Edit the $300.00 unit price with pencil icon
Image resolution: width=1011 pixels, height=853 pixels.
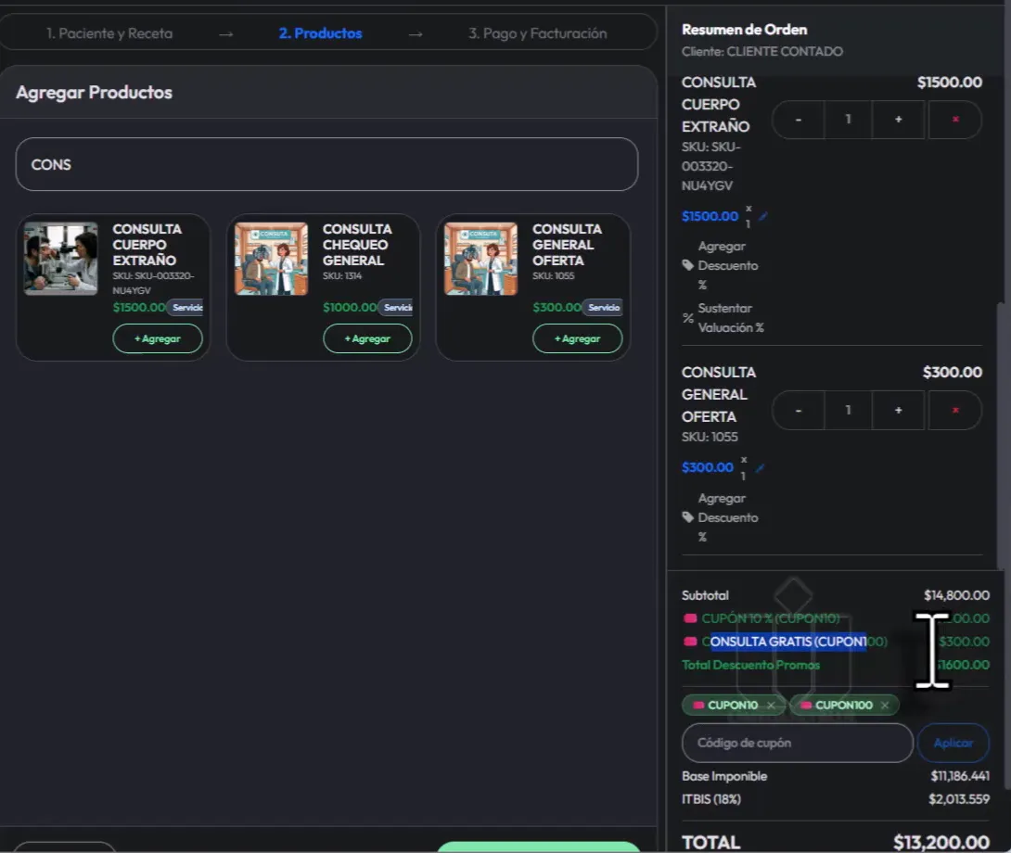coord(760,468)
